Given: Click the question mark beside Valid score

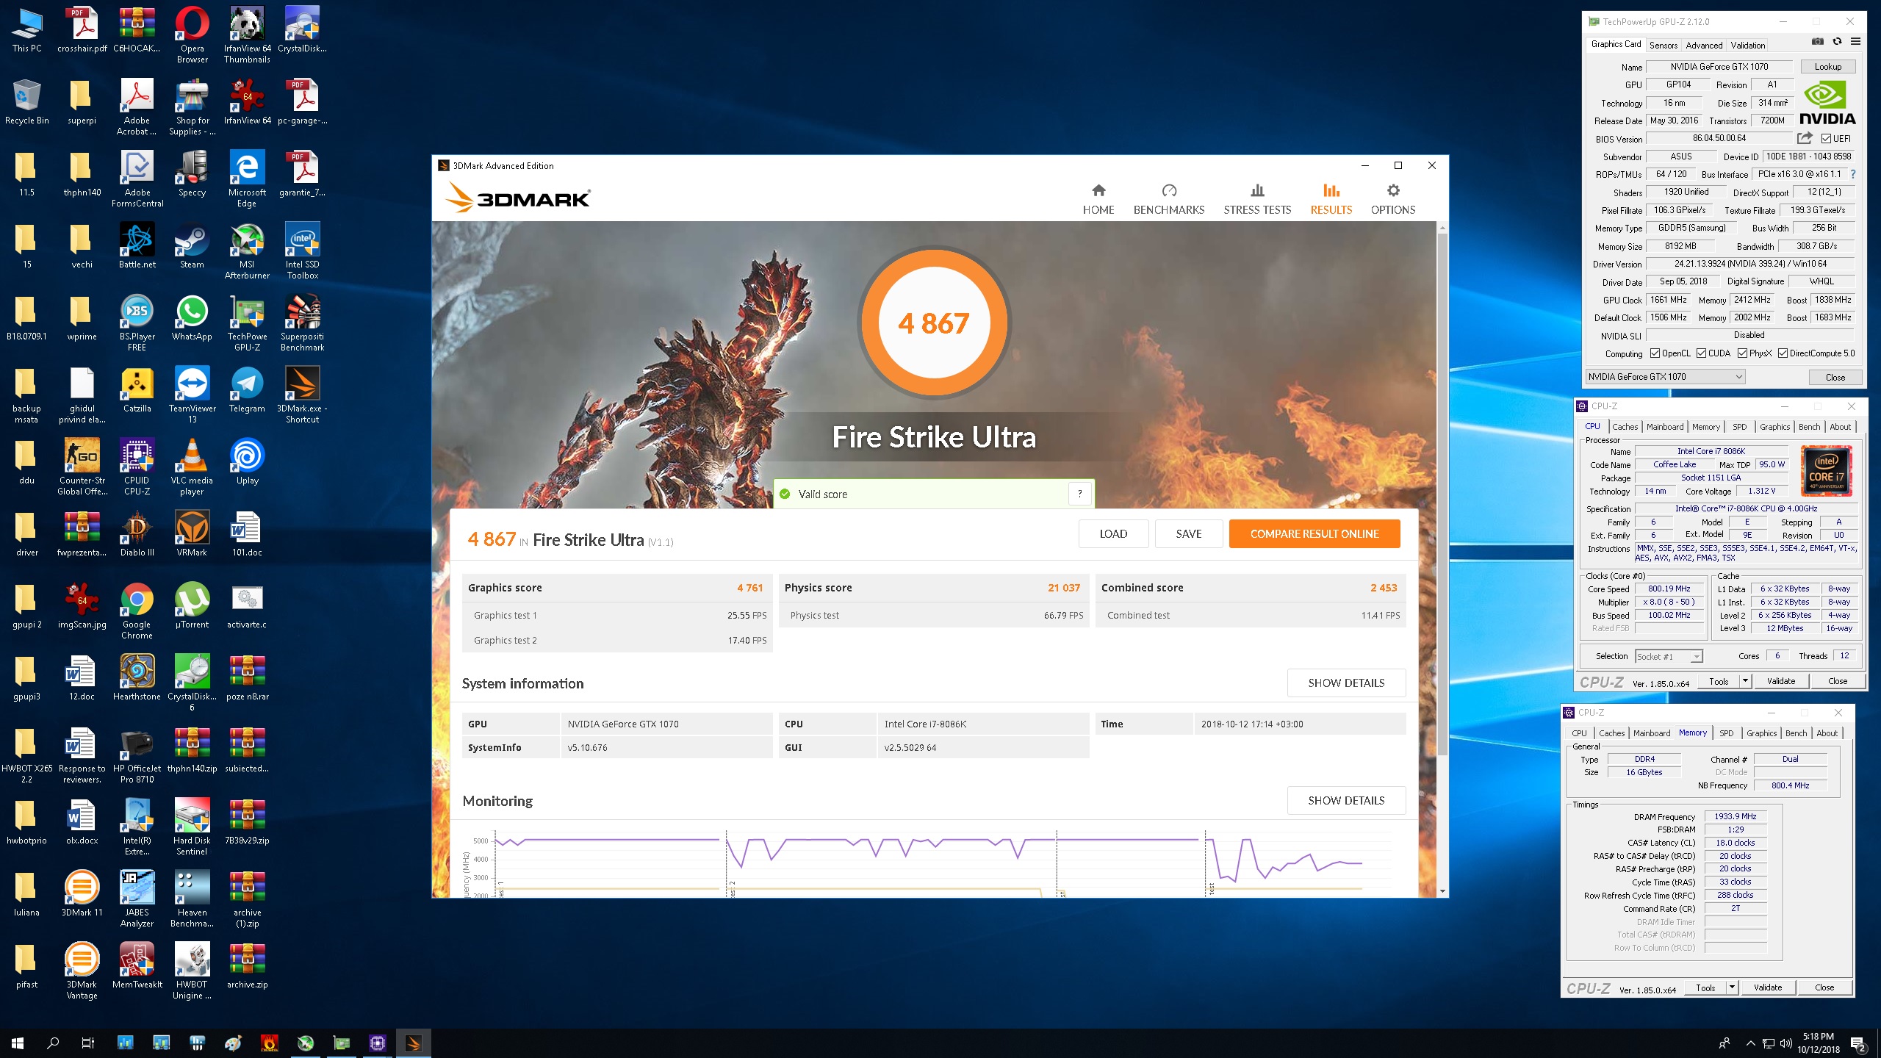Looking at the screenshot, I should (1079, 494).
